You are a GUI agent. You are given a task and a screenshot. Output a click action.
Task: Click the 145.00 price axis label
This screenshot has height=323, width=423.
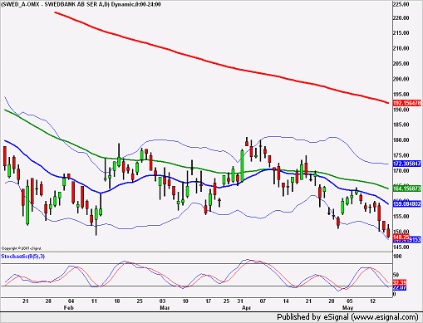[401, 247]
